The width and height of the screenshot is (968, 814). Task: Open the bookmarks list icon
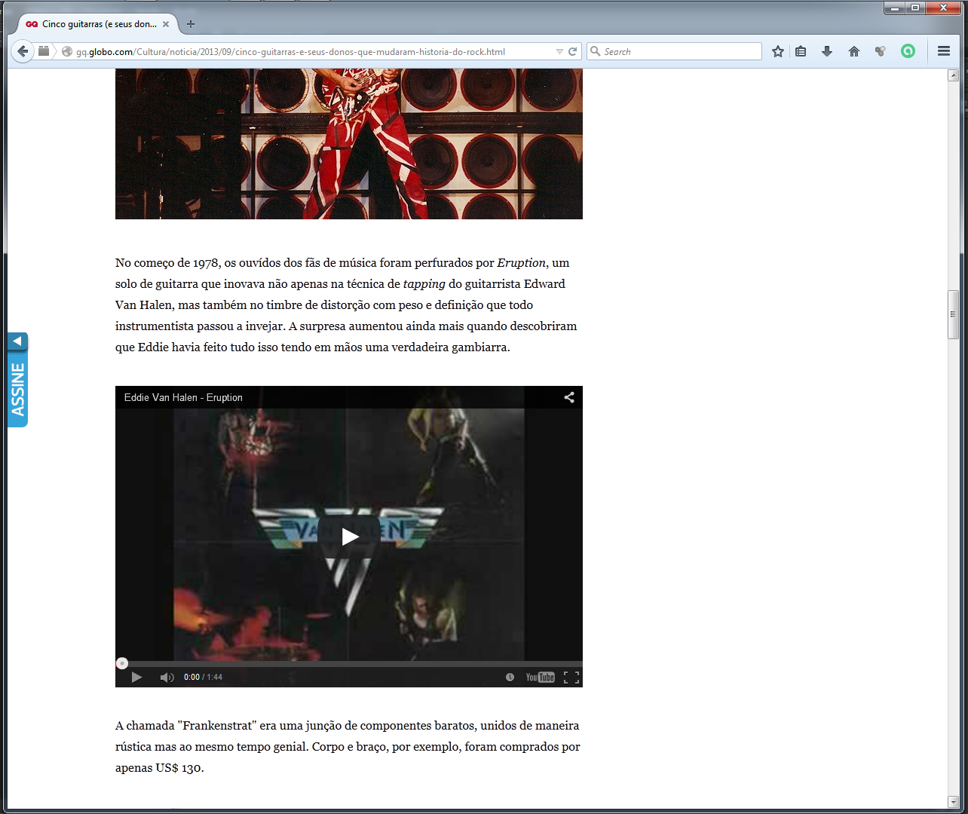[801, 51]
